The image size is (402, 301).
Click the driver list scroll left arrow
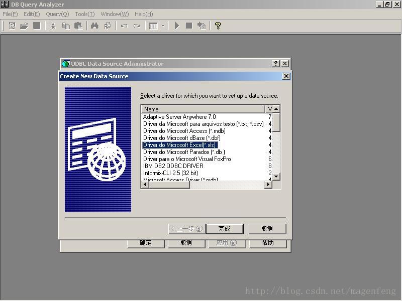coord(145,184)
